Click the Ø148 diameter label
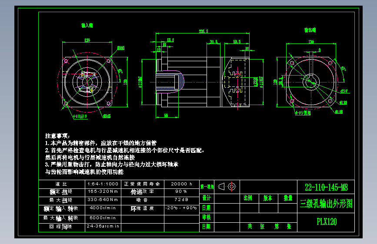 [339, 112]
